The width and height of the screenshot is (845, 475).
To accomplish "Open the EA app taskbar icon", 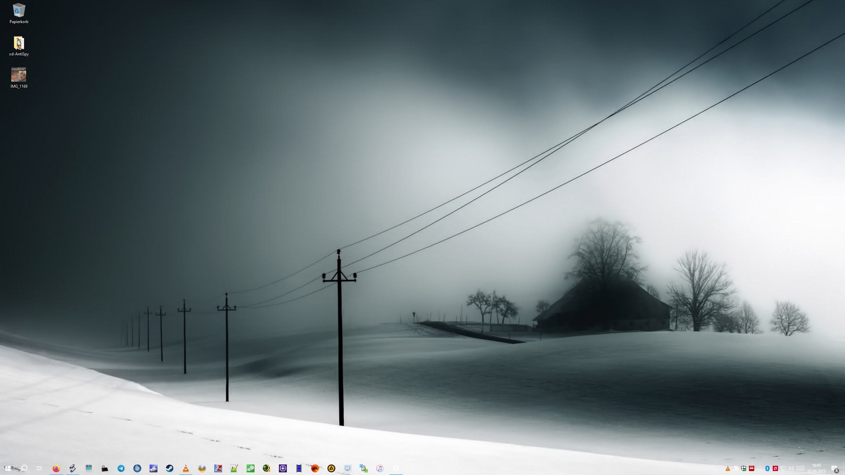I will (x=315, y=468).
